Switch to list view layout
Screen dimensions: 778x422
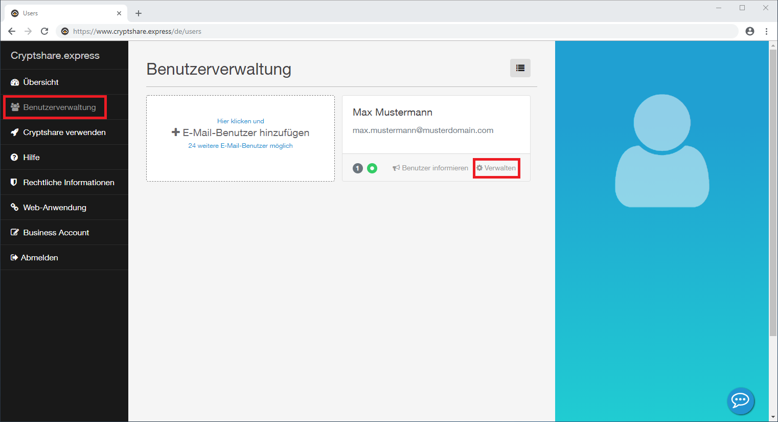(520, 68)
